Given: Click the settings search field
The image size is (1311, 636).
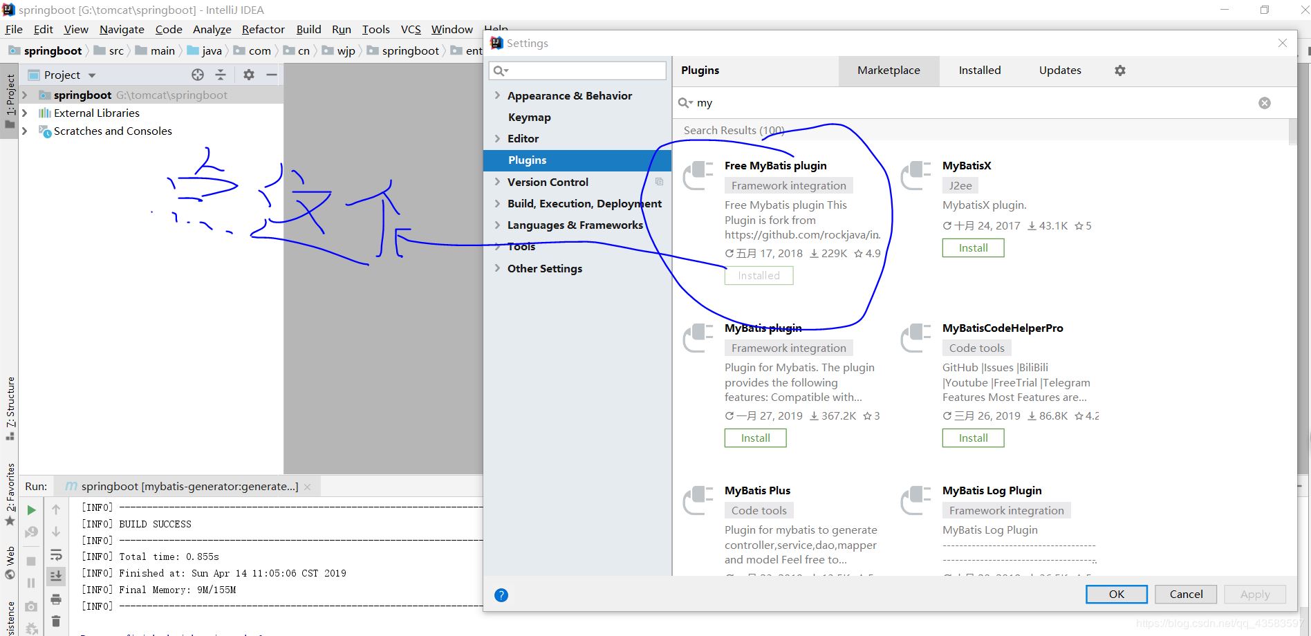Looking at the screenshot, I should point(577,71).
